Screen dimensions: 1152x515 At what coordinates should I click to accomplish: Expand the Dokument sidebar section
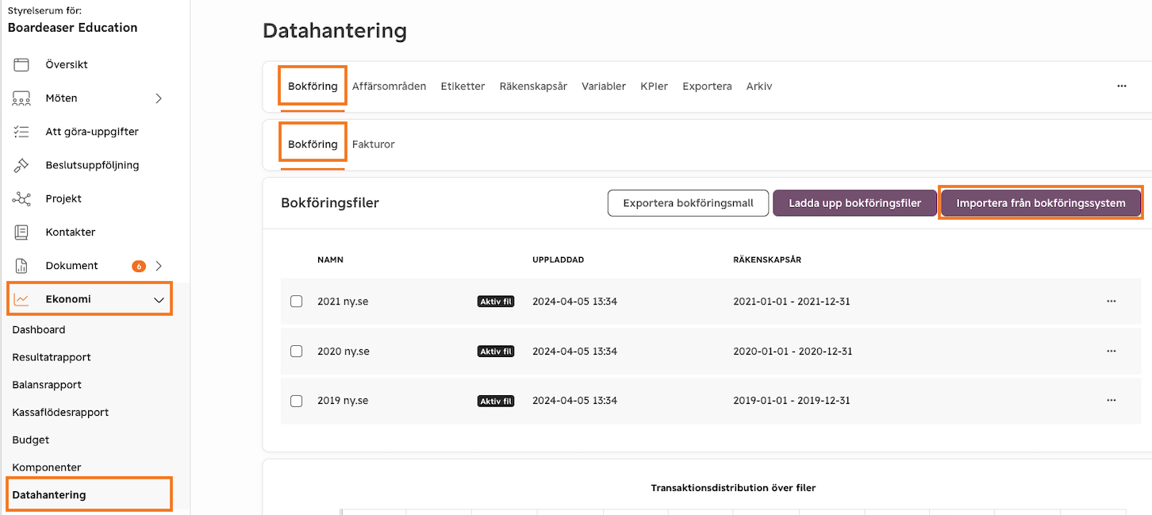(159, 264)
